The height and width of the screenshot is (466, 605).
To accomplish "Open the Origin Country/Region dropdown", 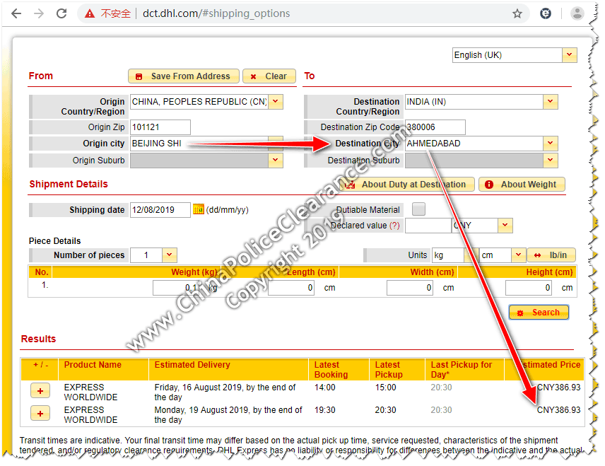I will click(276, 102).
